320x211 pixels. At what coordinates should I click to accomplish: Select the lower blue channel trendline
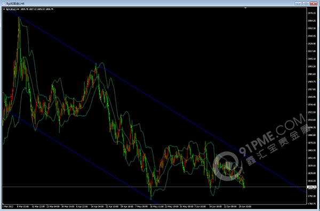click(81, 156)
